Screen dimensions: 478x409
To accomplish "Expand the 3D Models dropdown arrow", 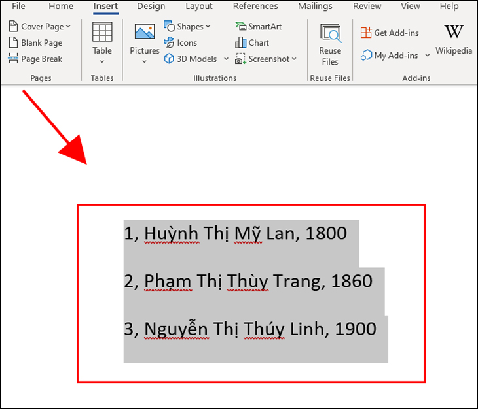I will click(226, 59).
